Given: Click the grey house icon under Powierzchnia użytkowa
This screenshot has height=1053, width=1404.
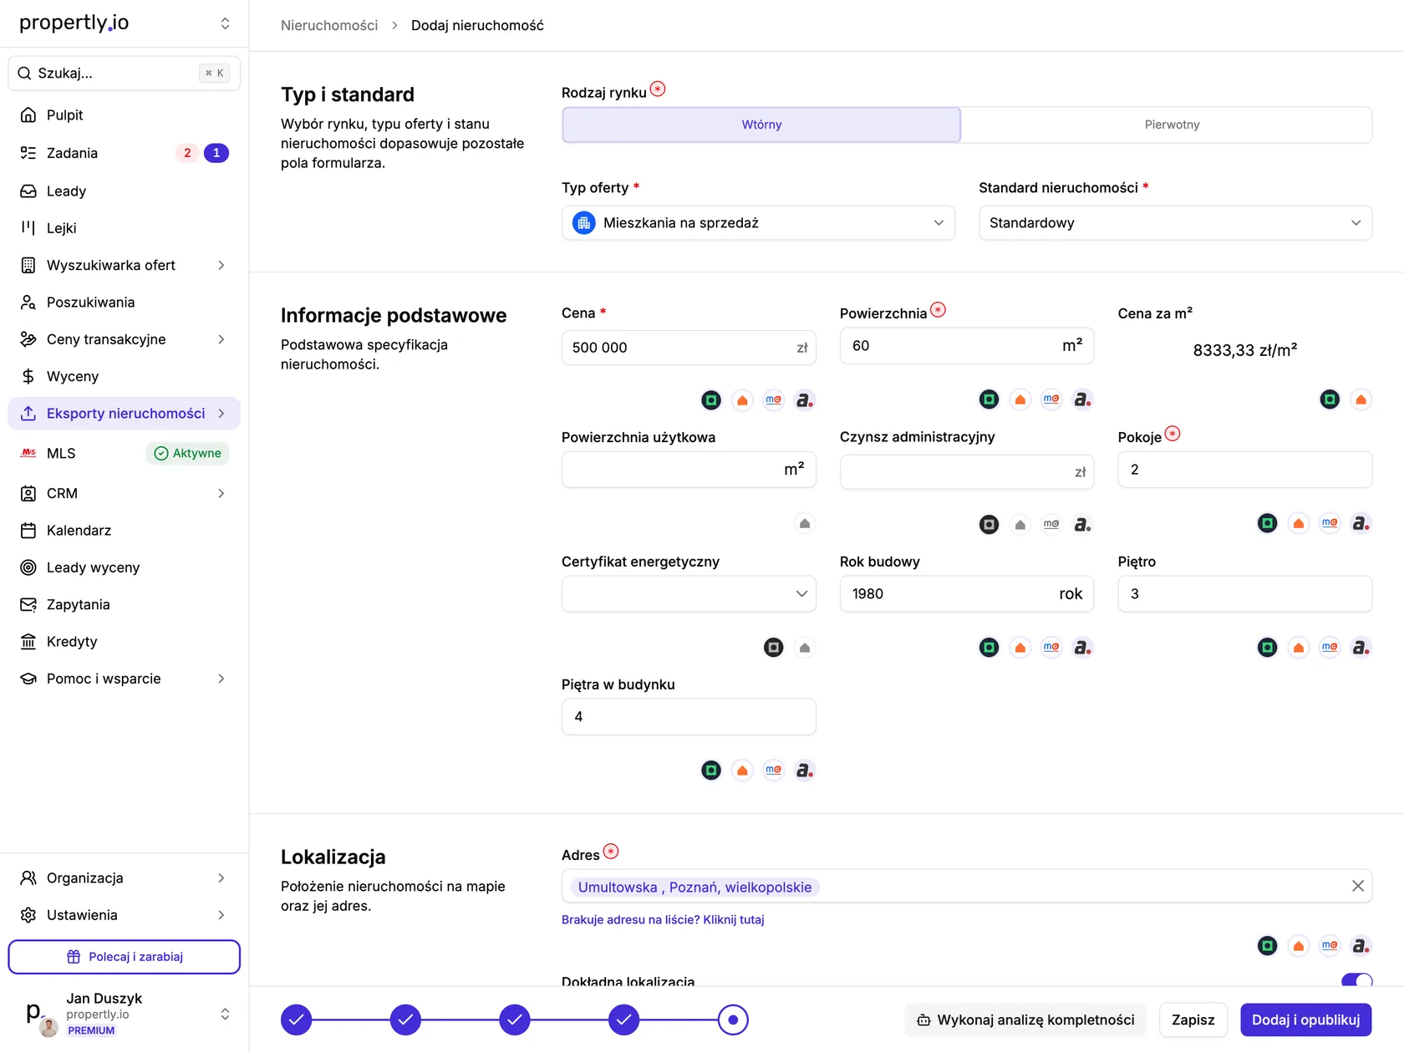Looking at the screenshot, I should (805, 524).
